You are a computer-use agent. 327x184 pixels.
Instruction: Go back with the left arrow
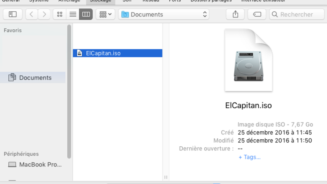(32, 14)
